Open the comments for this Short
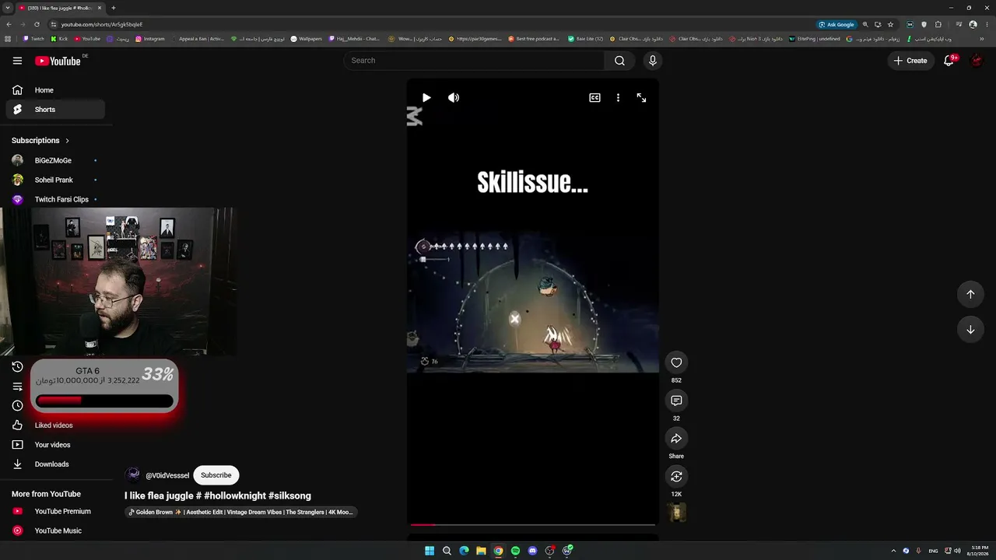Image resolution: width=996 pixels, height=560 pixels. [x=676, y=401]
